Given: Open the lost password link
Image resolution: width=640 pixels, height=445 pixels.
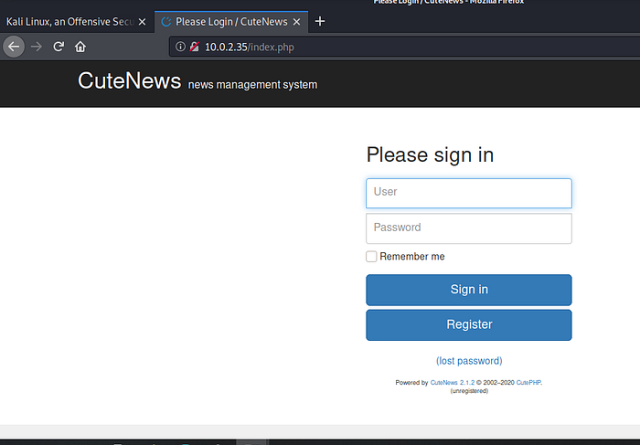Looking at the screenshot, I should coord(469,361).
